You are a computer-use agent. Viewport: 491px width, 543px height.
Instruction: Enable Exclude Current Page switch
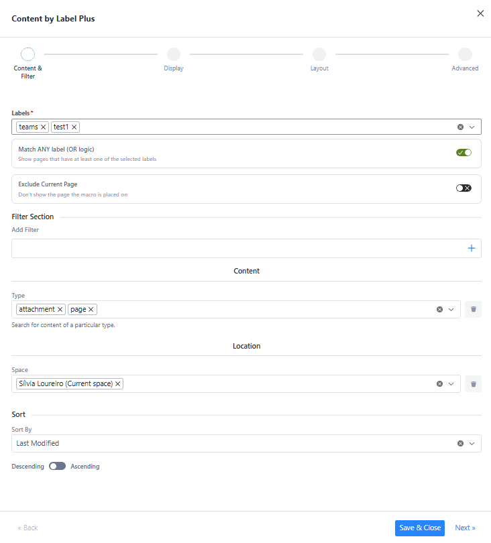[463, 188]
